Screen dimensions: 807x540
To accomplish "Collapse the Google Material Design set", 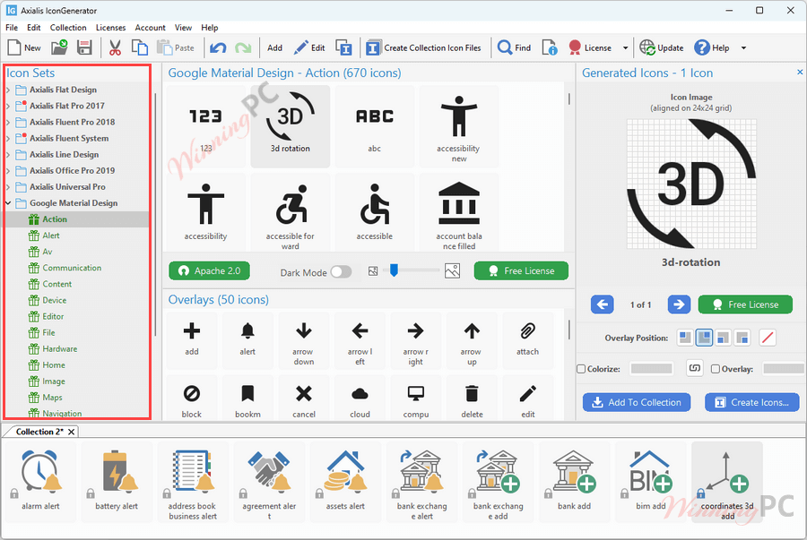I will coord(8,203).
